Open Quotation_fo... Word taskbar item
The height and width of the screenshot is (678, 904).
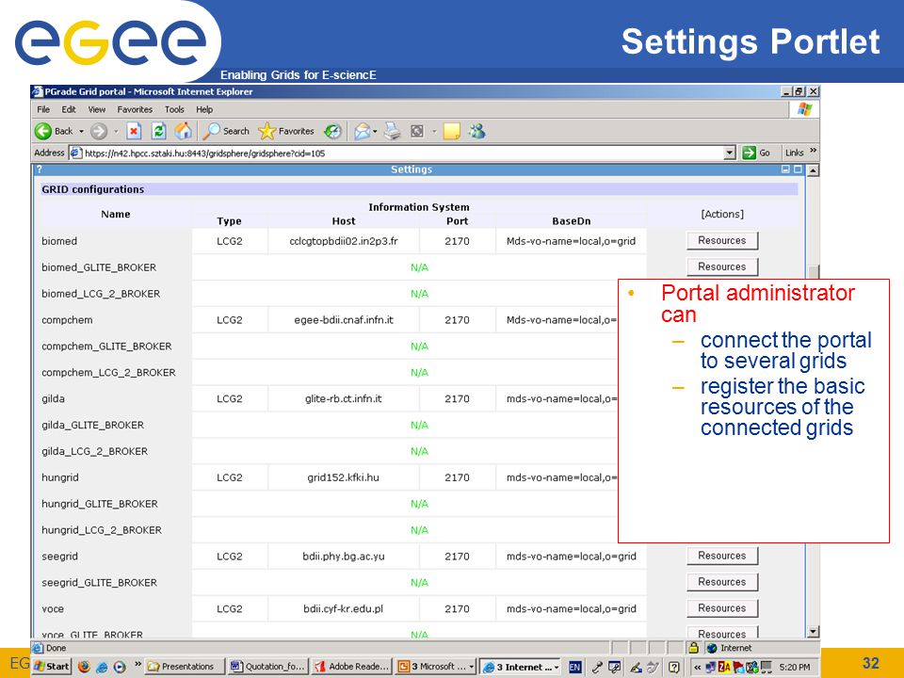268,667
